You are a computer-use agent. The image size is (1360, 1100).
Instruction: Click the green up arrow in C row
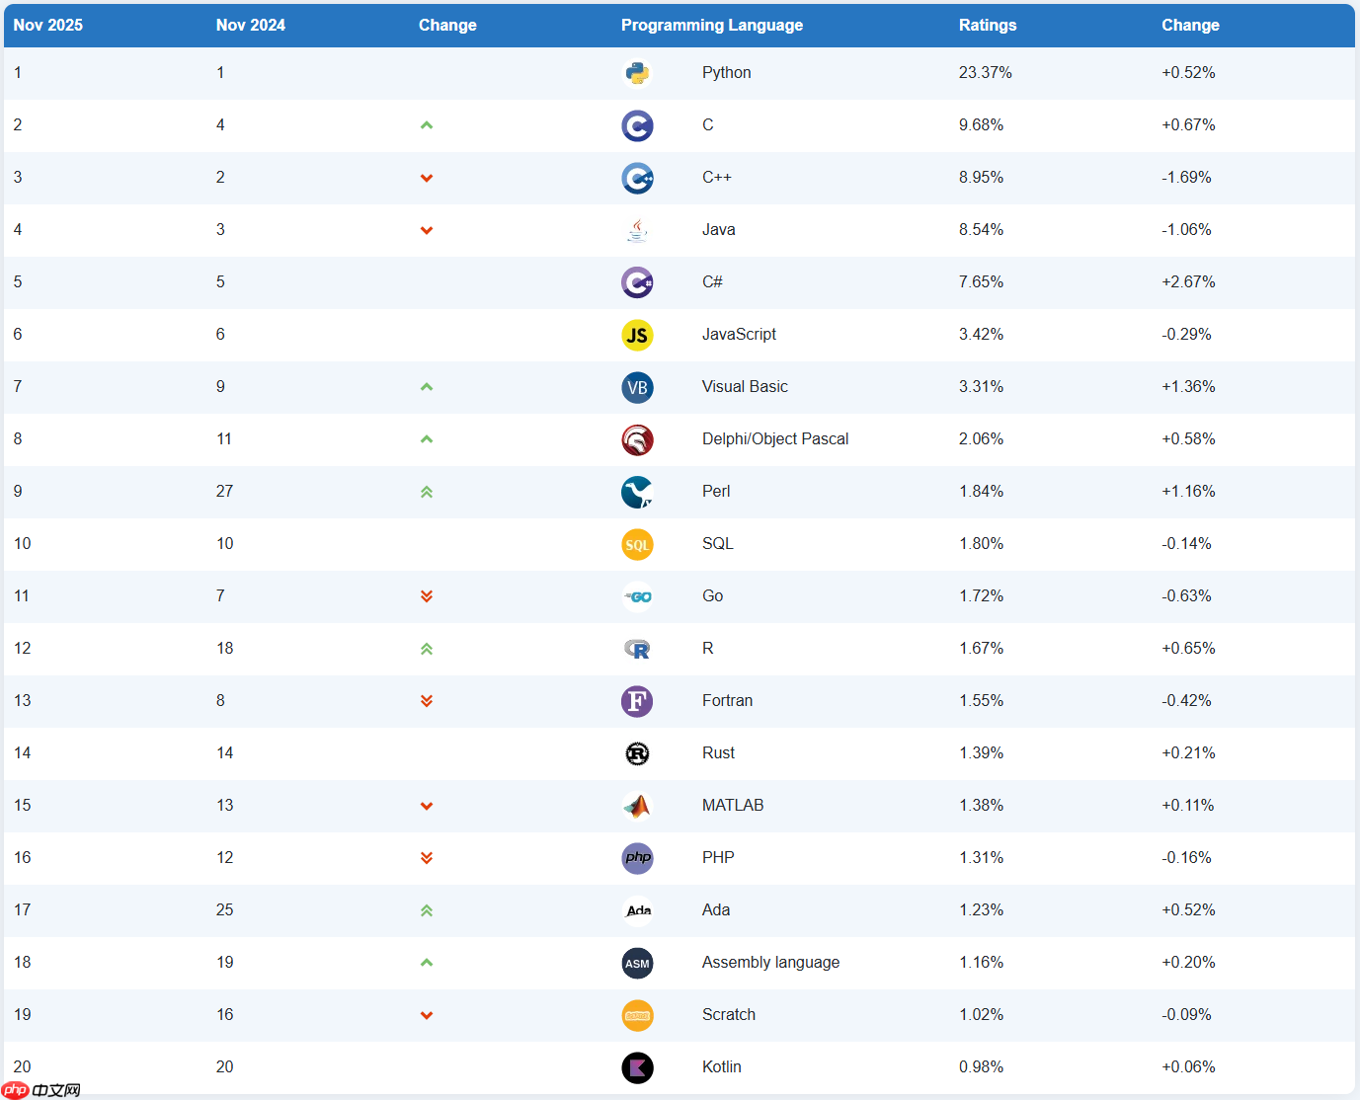[x=427, y=125]
